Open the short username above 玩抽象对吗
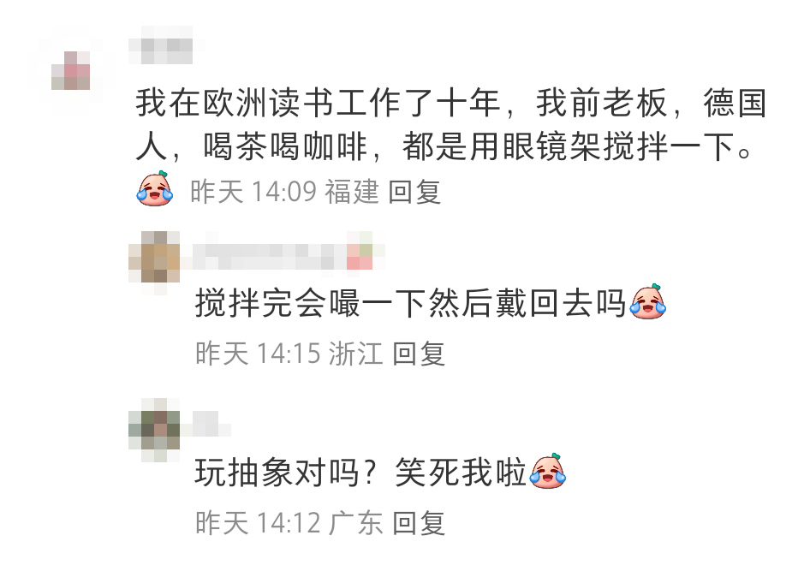The width and height of the screenshot is (804, 571). click(x=206, y=424)
